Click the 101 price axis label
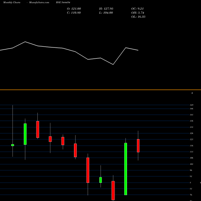201x201 pixels. coord(191,164)
